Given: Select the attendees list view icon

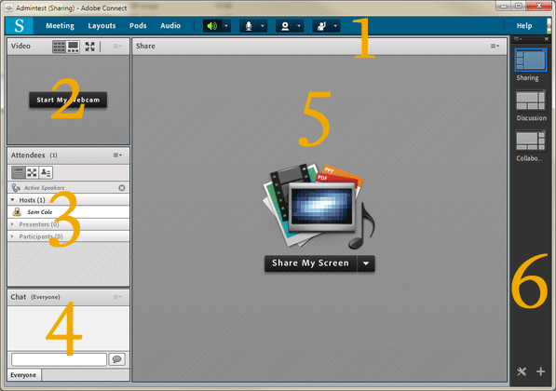Looking at the screenshot, I should 19,172.
